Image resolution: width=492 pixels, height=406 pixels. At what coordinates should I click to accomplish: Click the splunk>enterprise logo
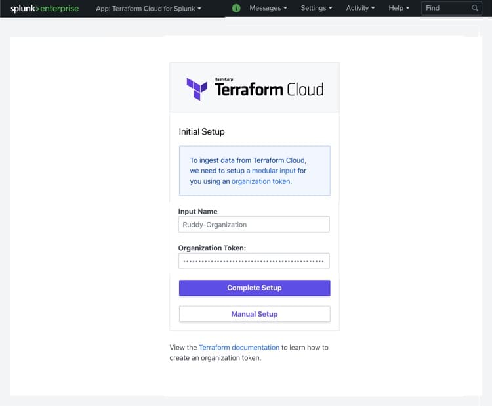[45, 9]
